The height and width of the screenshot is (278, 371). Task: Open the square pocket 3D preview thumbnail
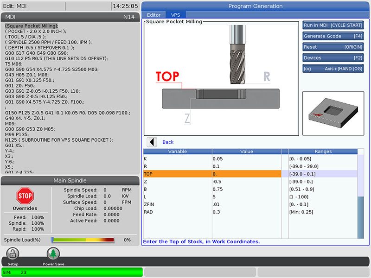coord(333,113)
